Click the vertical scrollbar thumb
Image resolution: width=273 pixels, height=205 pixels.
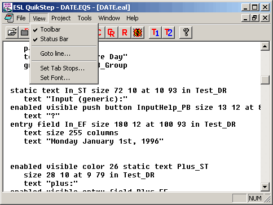point(265,80)
